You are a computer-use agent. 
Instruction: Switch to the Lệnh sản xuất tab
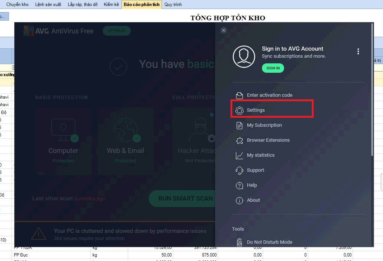[48, 4]
